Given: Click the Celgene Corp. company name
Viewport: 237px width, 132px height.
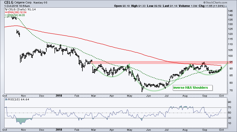Looking at the screenshot, I should point(23,3).
